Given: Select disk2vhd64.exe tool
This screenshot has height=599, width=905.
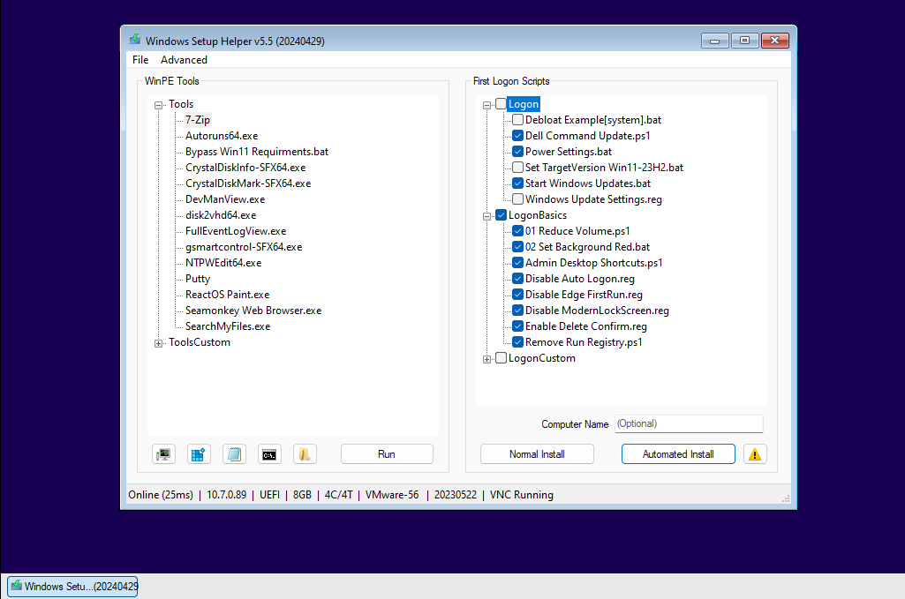Looking at the screenshot, I should [x=221, y=215].
